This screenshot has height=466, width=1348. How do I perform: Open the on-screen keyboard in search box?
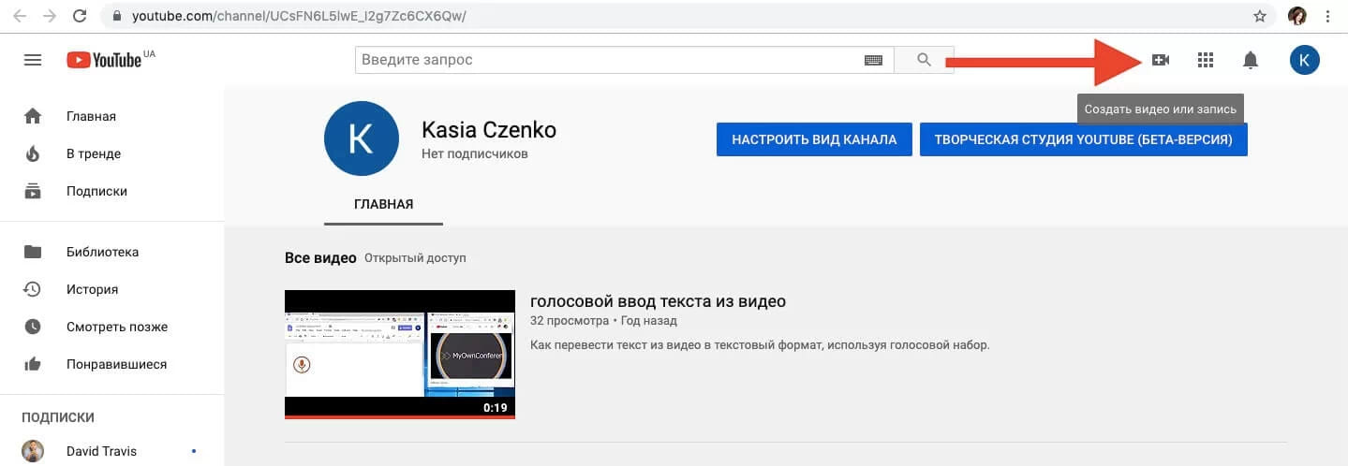pyautogui.click(x=873, y=60)
